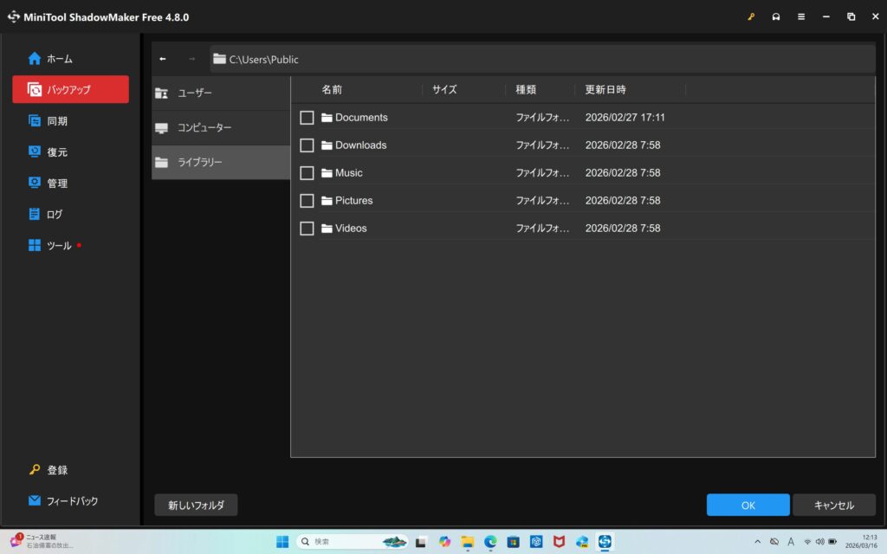The image size is (887, 554).
Task: Select the Pictures folder checkbox
Action: click(x=307, y=201)
